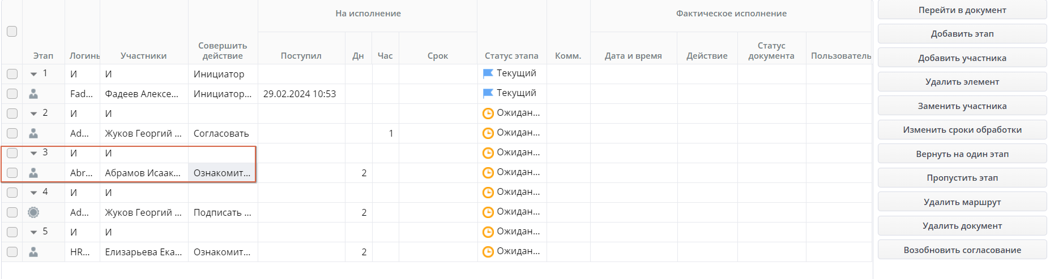Click signer seal icon for Подписать row
The width and height of the screenshot is (1050, 279).
coord(33,212)
